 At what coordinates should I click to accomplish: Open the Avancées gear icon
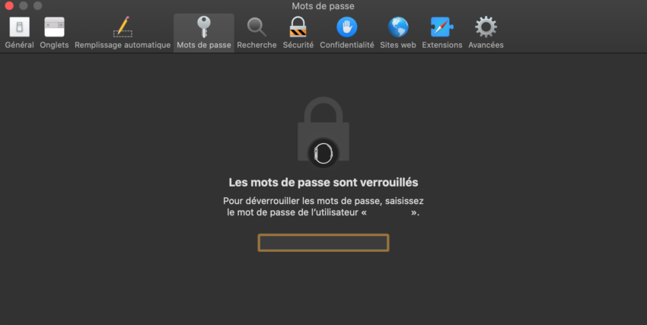(x=486, y=27)
